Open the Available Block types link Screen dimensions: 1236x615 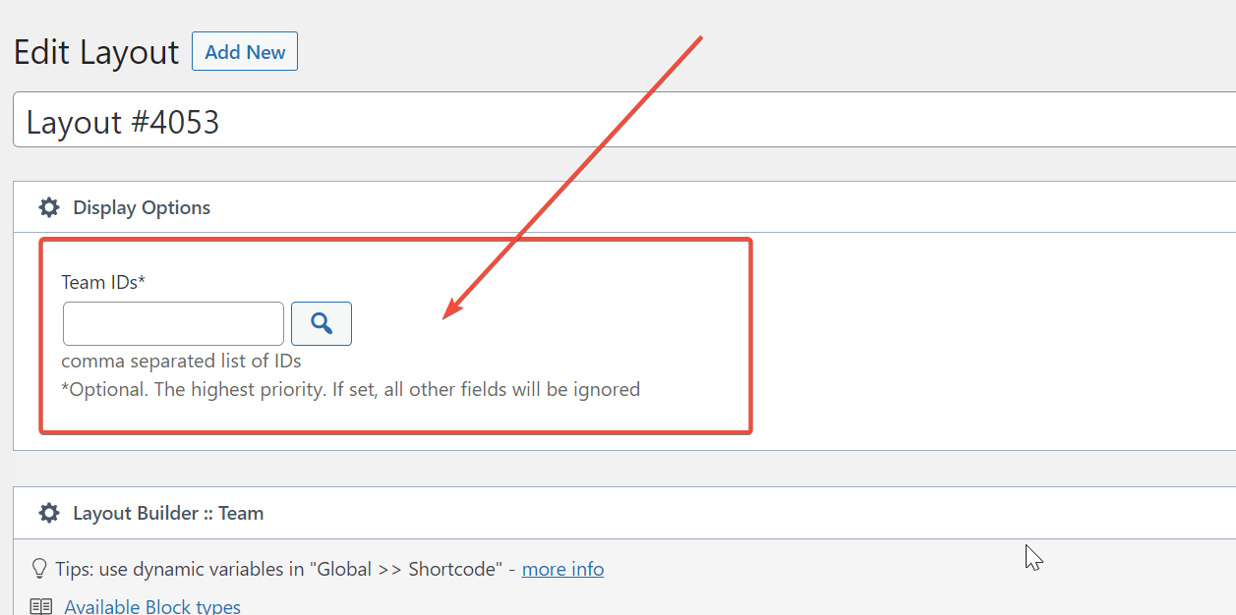tap(152, 606)
